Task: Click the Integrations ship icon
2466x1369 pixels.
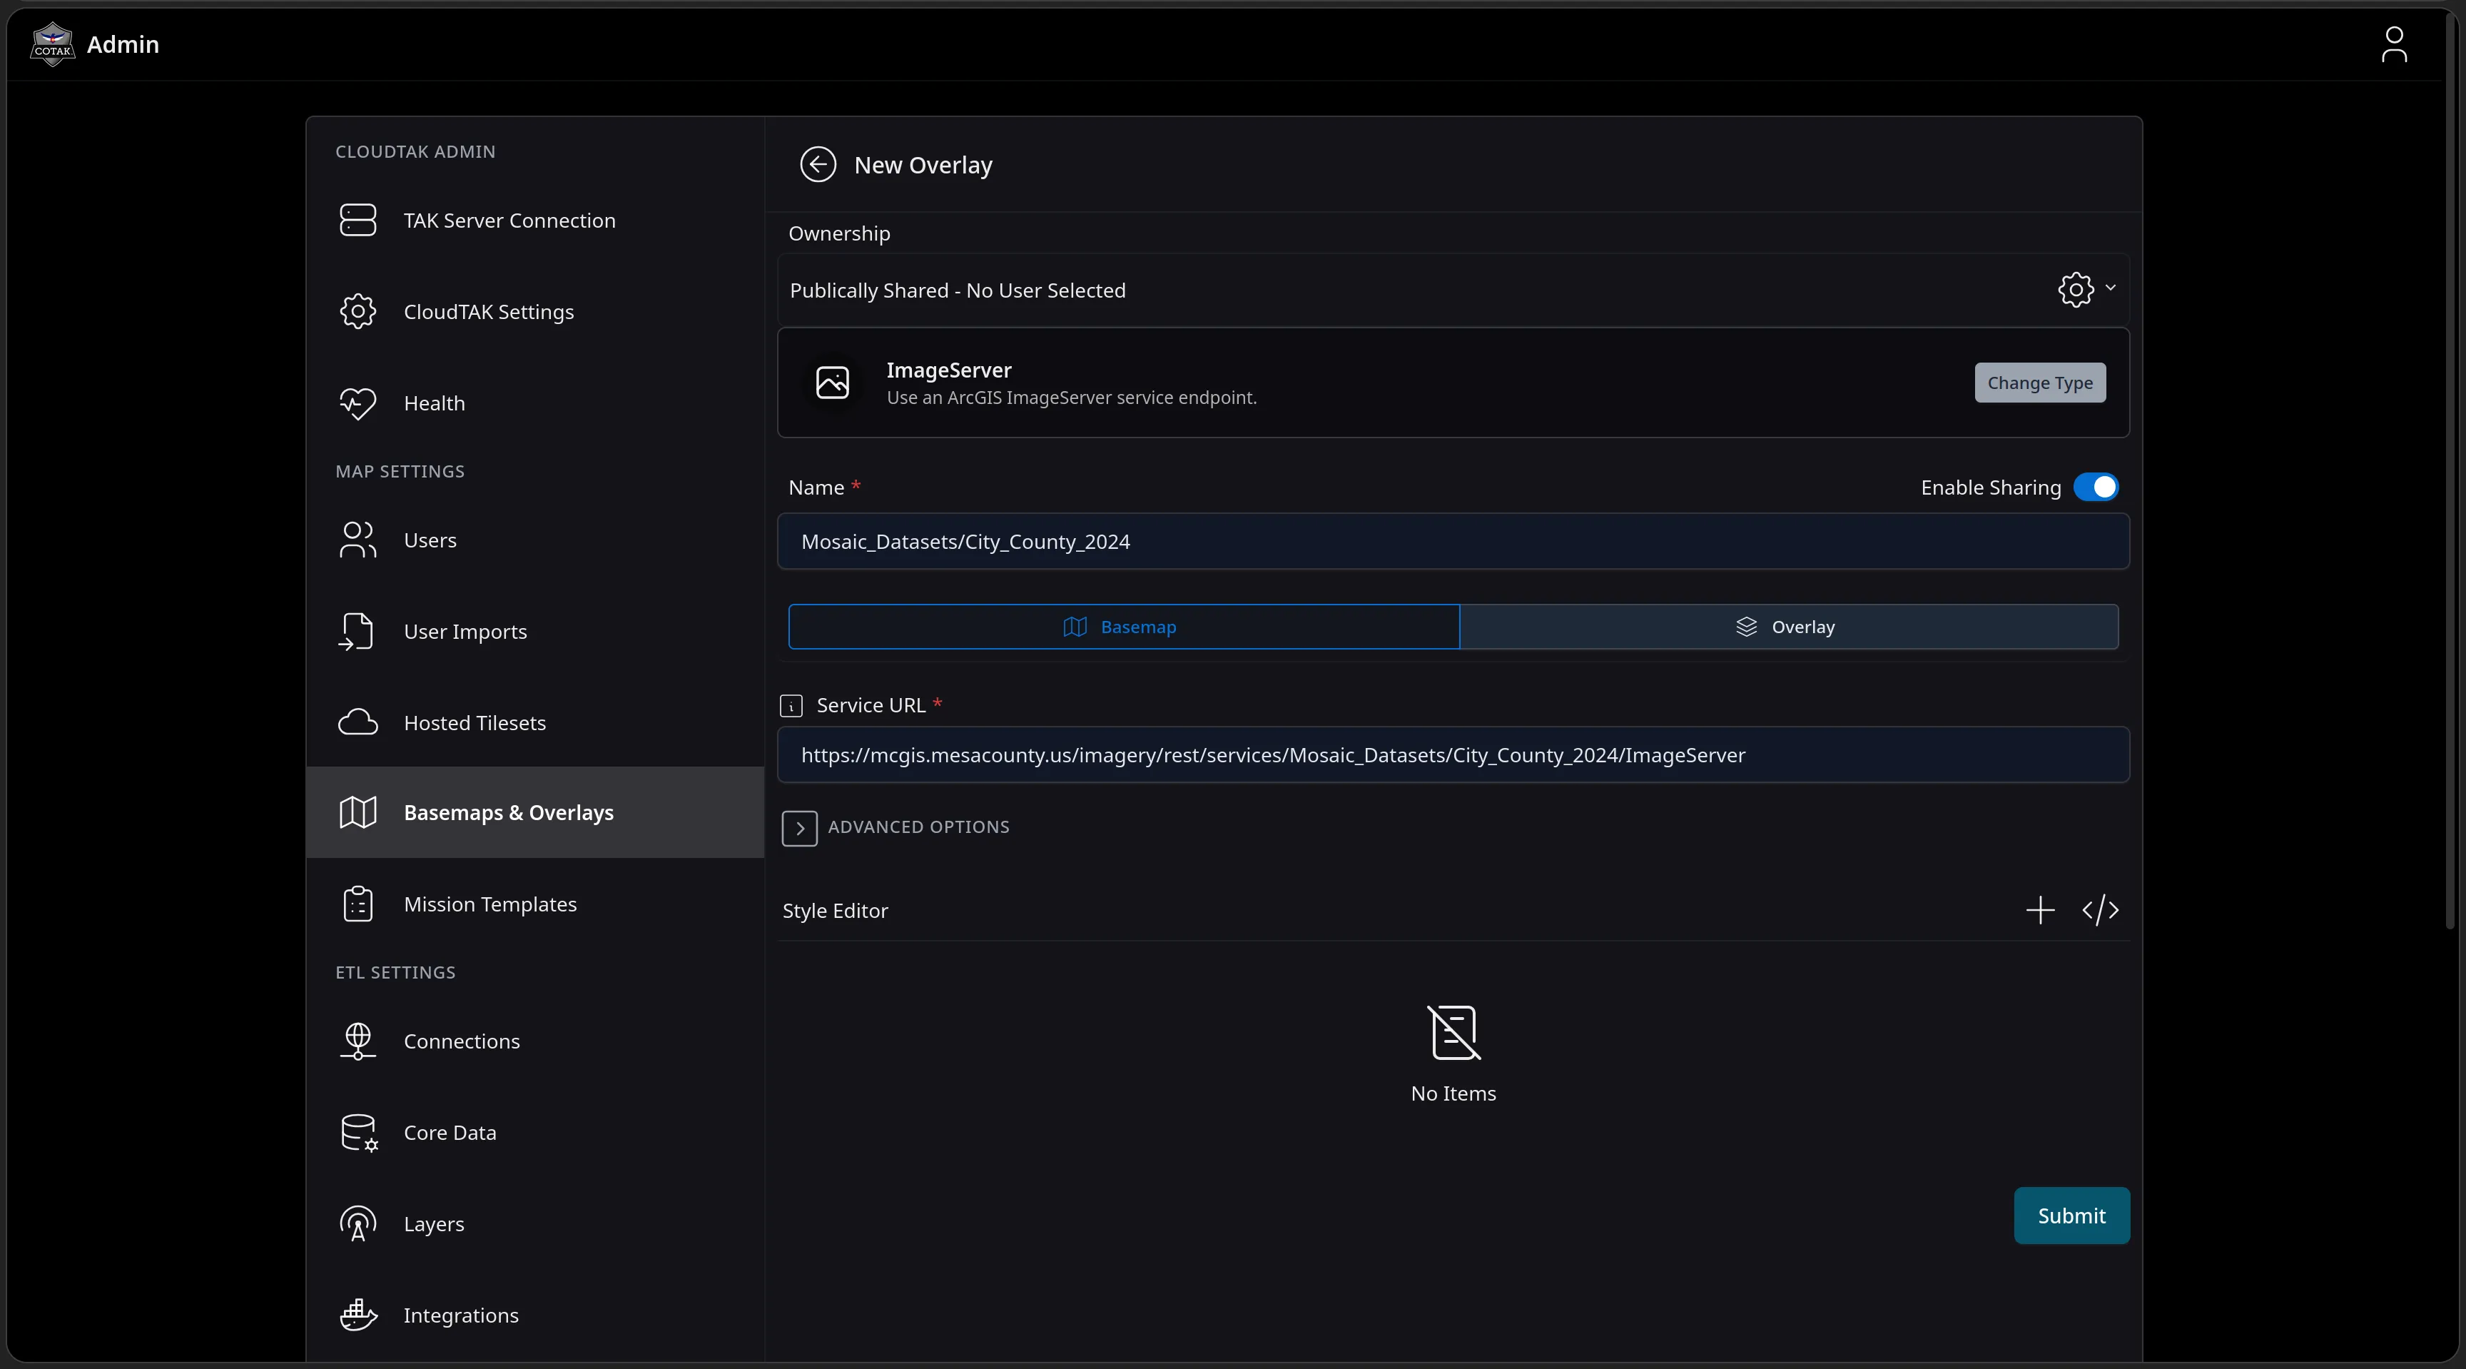Action: click(x=358, y=1315)
